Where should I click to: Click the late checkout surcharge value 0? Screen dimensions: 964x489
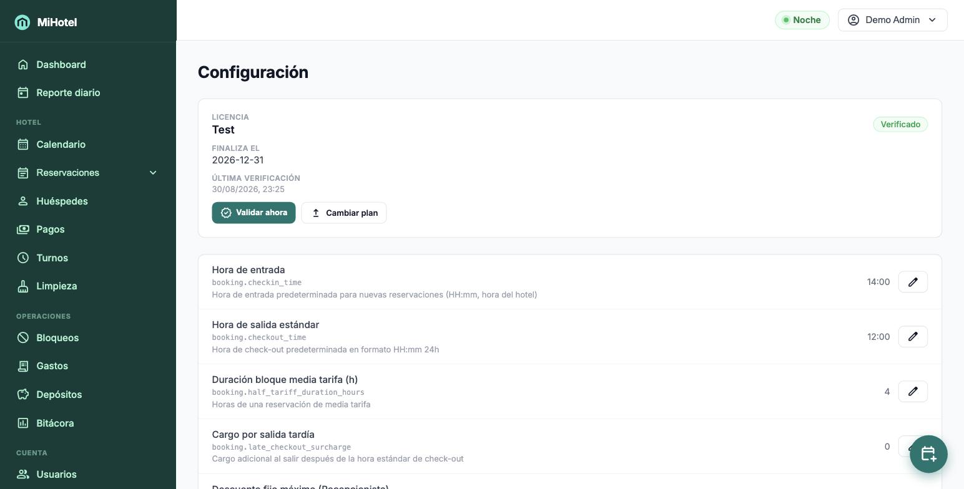(x=887, y=447)
